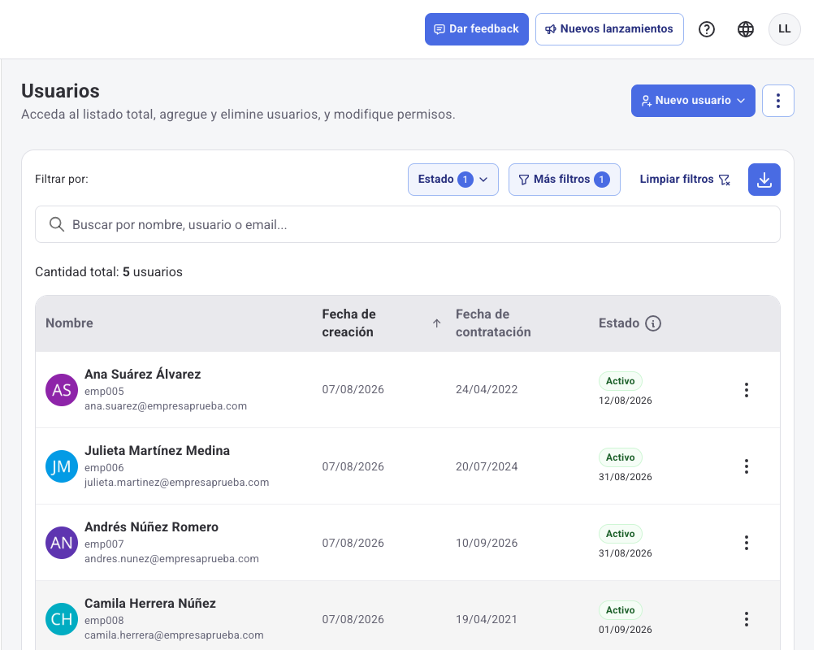
Task: Open the page options three-dot menu beside Nuevo usuario
Action: pos(777,101)
